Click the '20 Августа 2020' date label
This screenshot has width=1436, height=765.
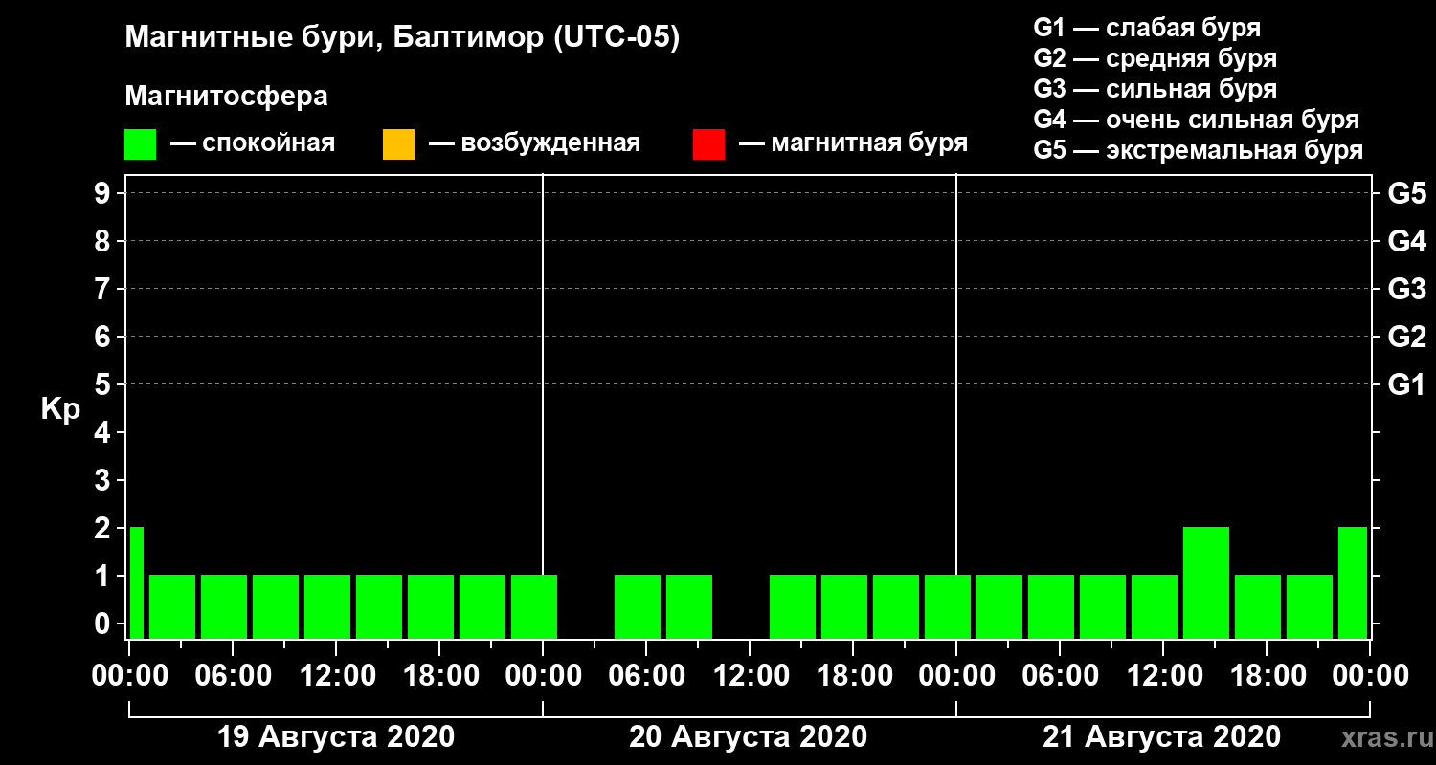pos(748,737)
